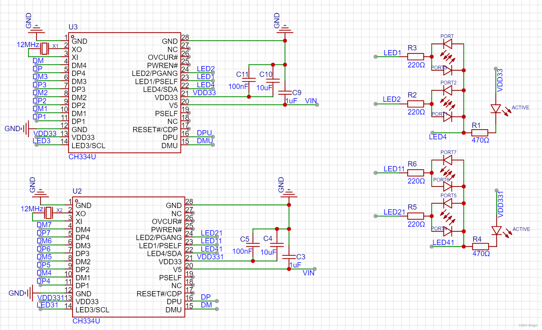Select the LED41 net label near R4
This screenshot has height=330, width=542.
(x=443, y=242)
